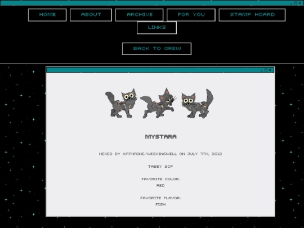The image size is (304, 228).
Task: Open the Stamp Hoard page
Action: 252,15
